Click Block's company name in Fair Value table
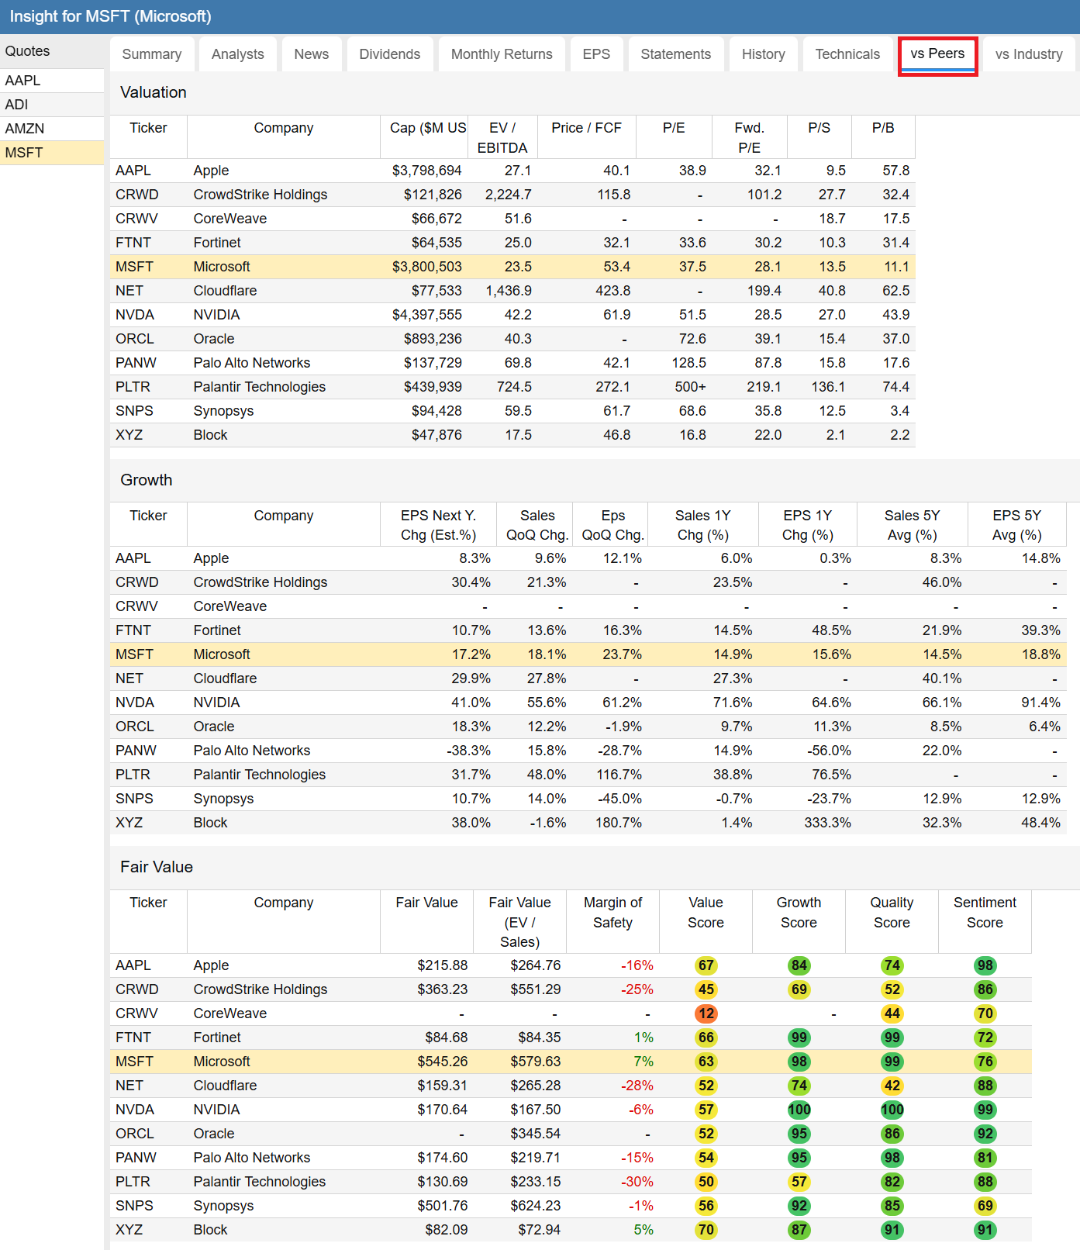Viewport: 1080px width, 1250px height. click(x=210, y=1230)
